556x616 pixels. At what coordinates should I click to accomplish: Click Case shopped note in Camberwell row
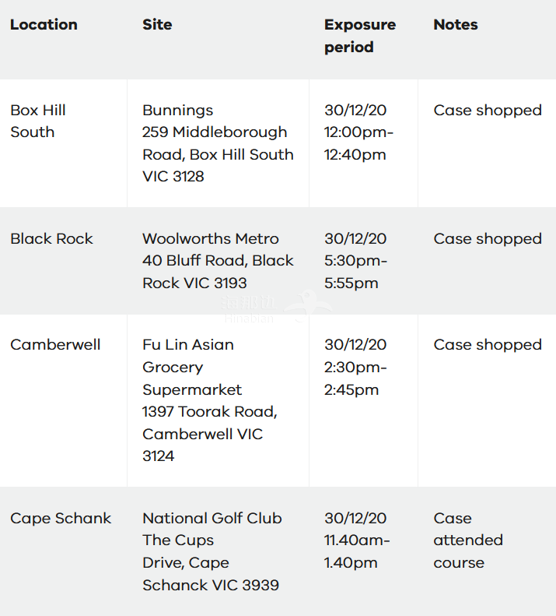pyautogui.click(x=488, y=345)
